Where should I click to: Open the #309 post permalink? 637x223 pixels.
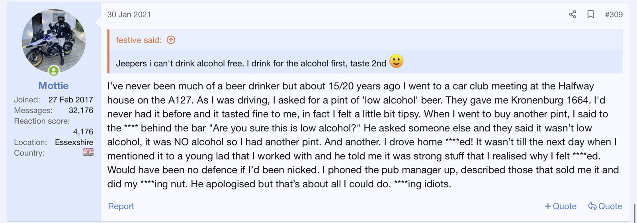pos(614,15)
